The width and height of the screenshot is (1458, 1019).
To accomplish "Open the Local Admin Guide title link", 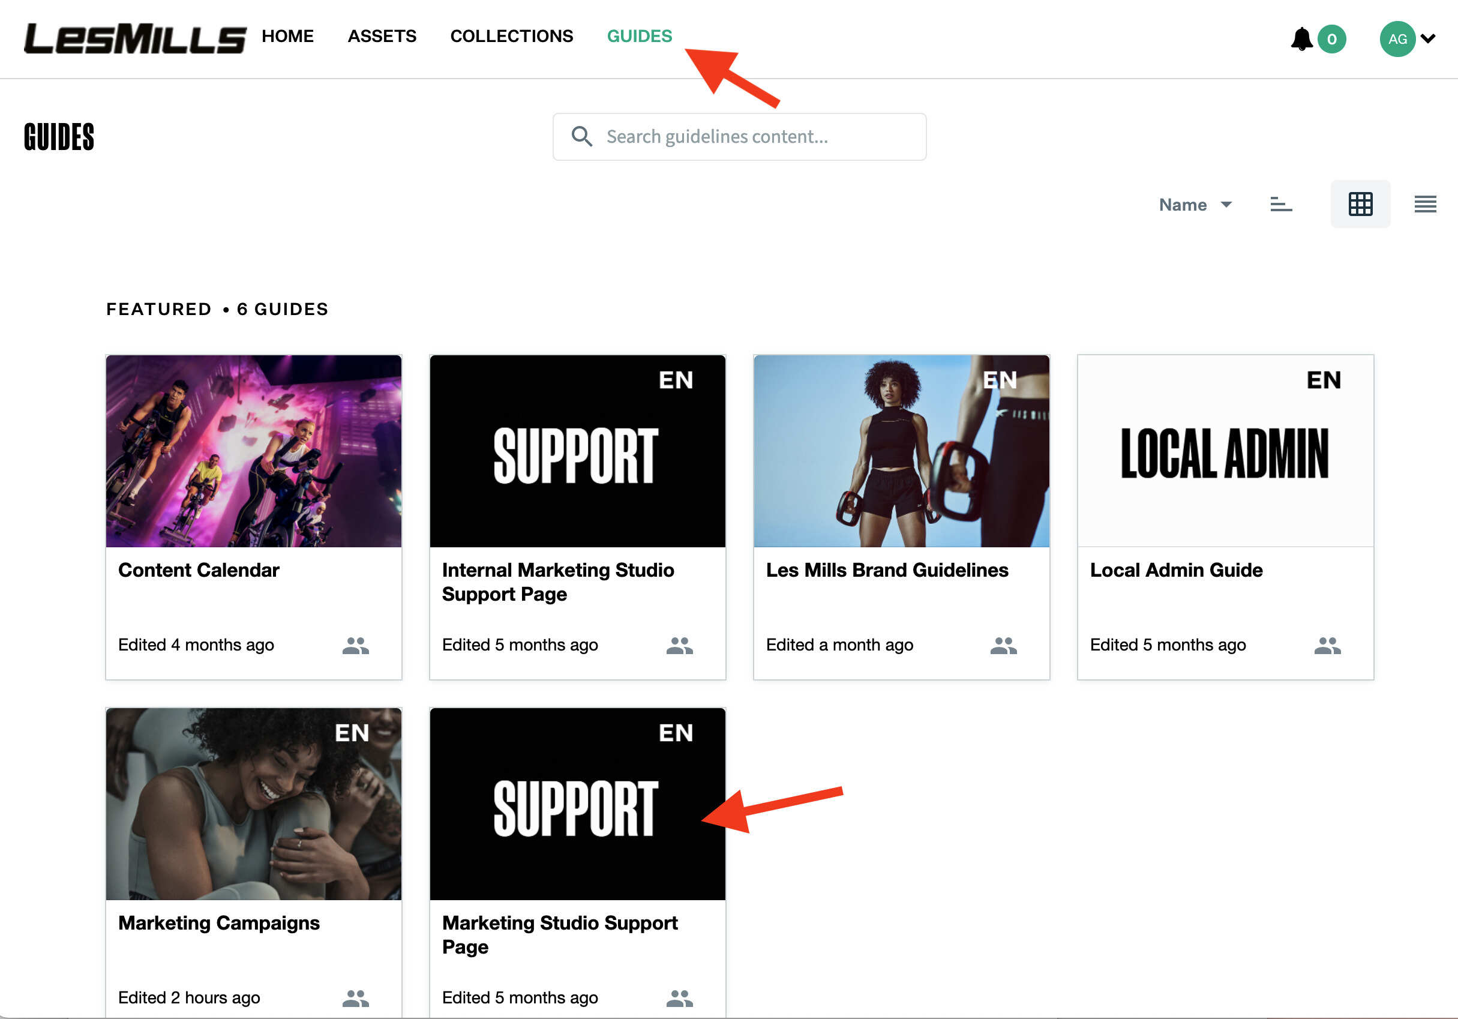I will pyautogui.click(x=1175, y=570).
